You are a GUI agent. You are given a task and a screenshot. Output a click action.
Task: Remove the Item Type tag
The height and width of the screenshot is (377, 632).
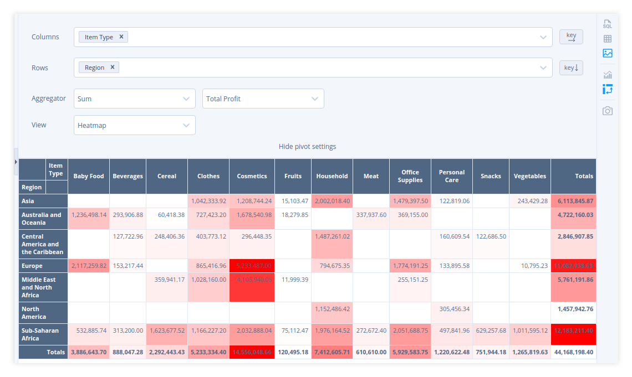[x=121, y=37]
